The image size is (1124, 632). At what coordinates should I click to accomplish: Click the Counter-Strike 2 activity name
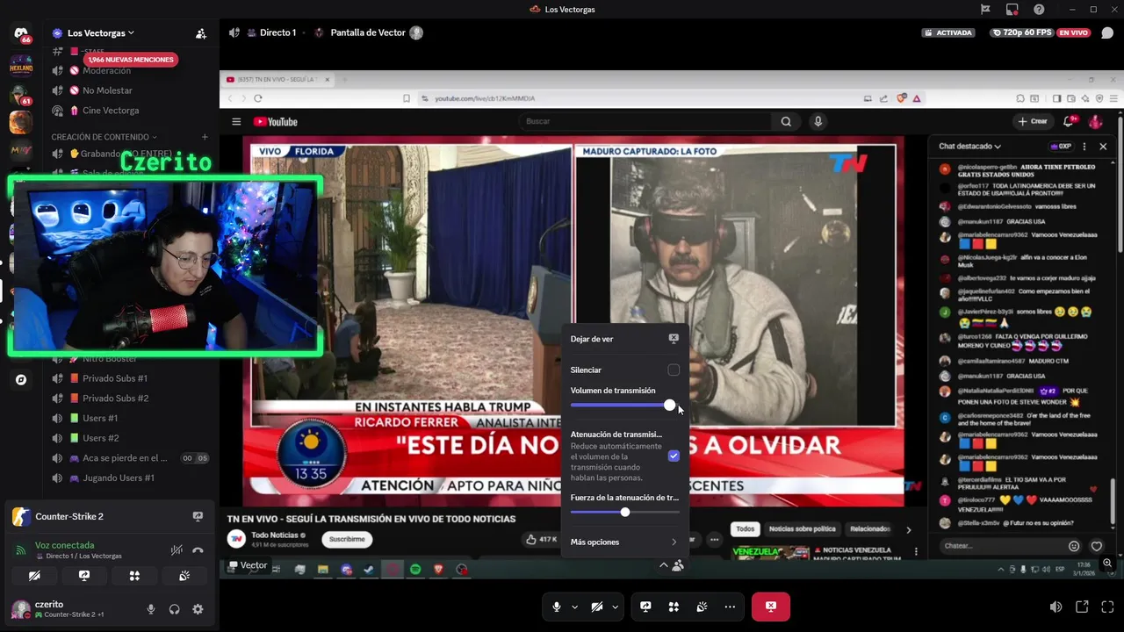coord(69,516)
